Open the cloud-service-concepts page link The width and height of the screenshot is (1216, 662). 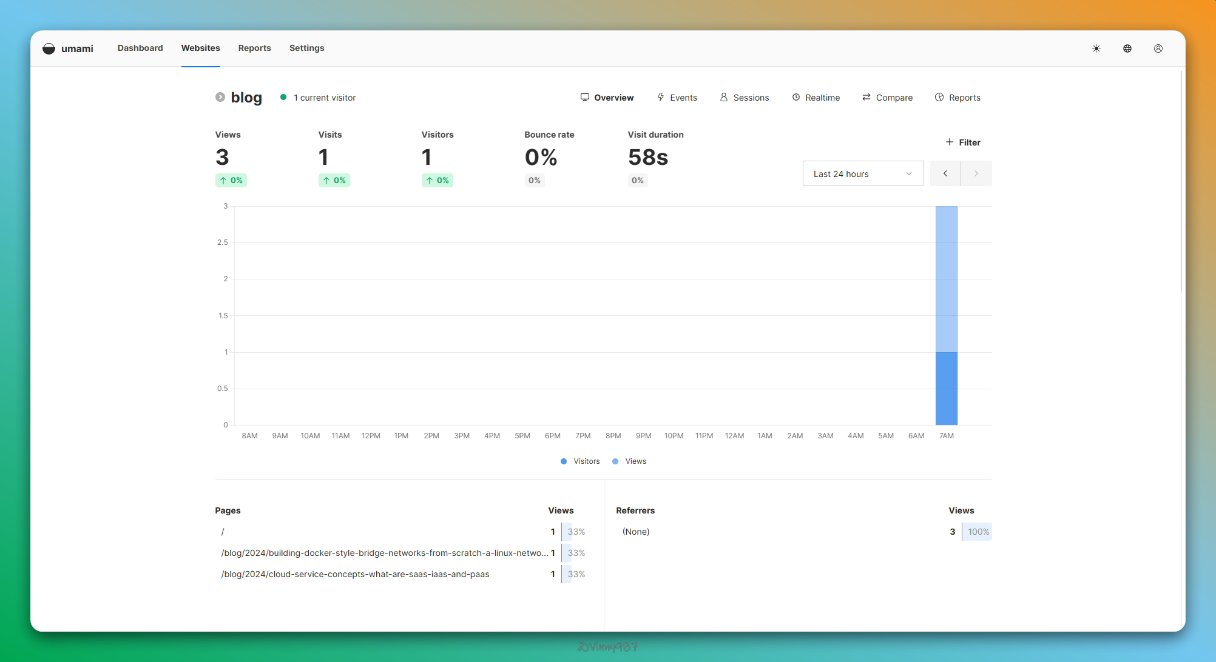click(355, 574)
